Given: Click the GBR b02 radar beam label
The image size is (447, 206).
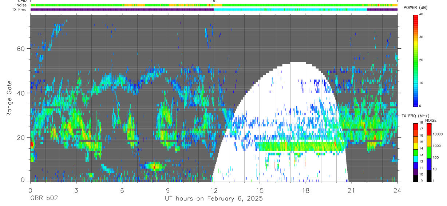Looking at the screenshot, I should [44, 198].
